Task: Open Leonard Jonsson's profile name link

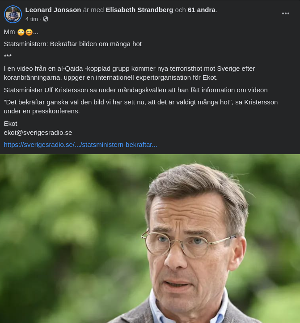Action: pos(53,10)
